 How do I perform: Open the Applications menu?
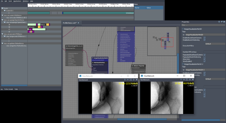point(17,1)
